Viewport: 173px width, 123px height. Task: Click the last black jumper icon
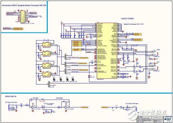pyautogui.click(x=73, y=79)
